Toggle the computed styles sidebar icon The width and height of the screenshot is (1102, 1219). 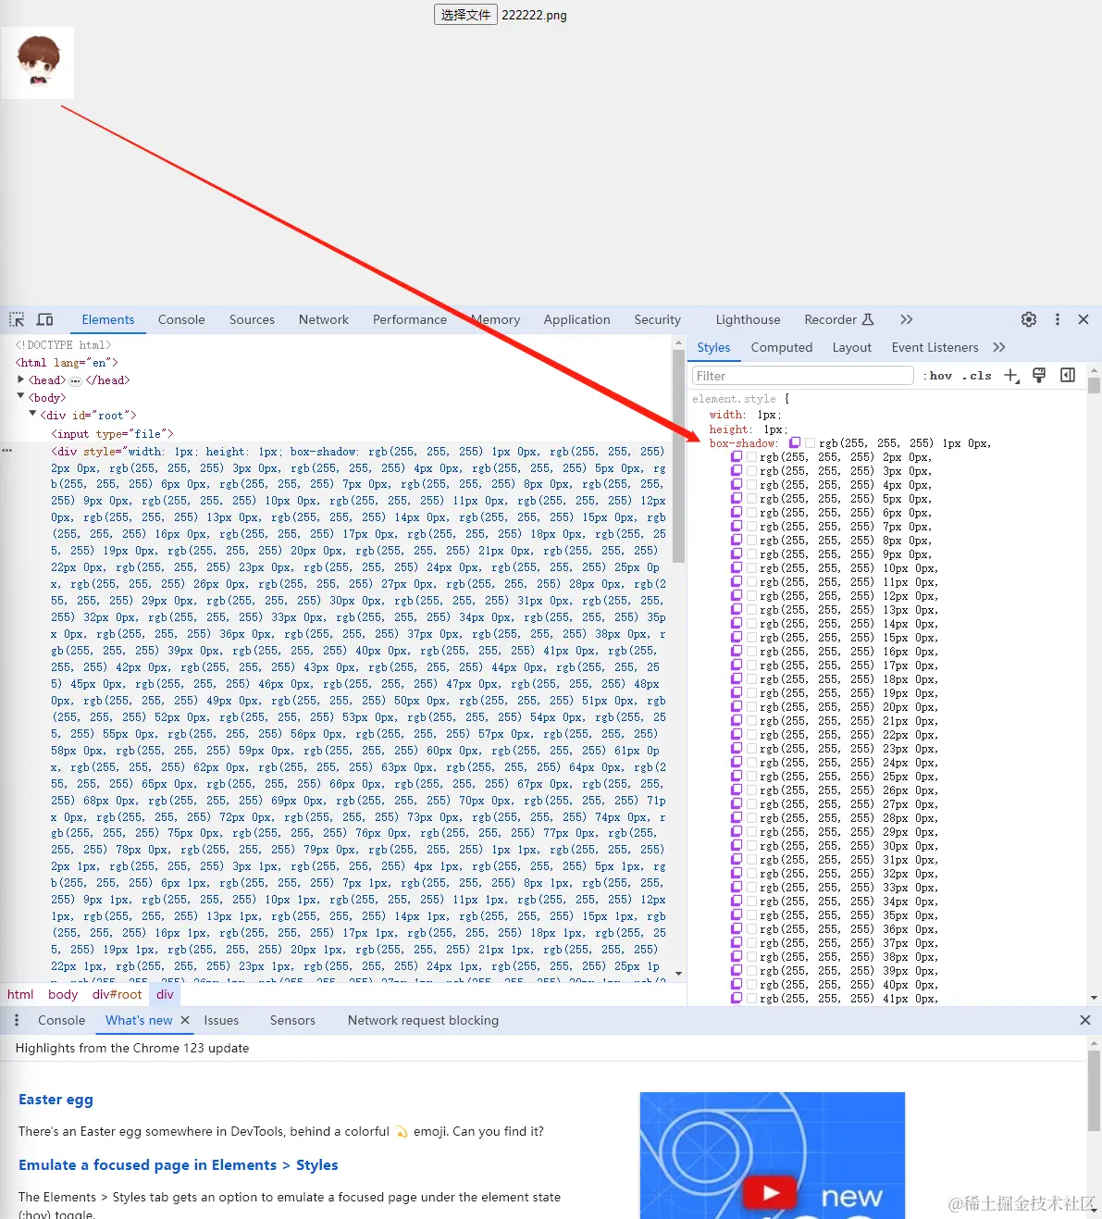pyautogui.click(x=1068, y=375)
